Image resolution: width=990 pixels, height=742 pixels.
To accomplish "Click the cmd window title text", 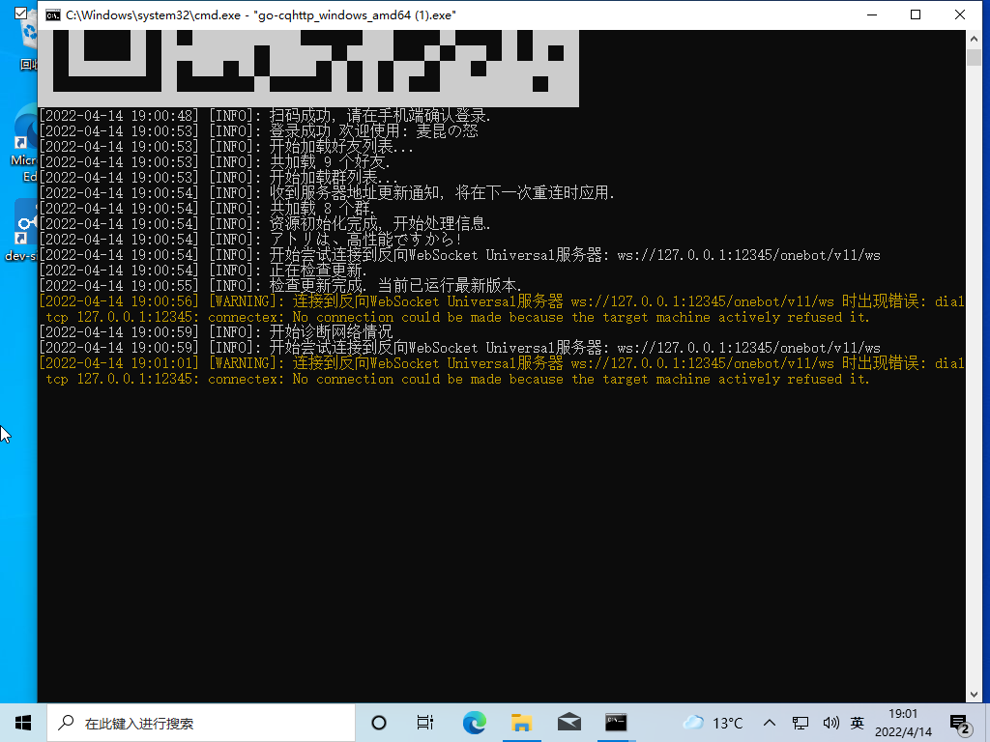I will [x=261, y=15].
